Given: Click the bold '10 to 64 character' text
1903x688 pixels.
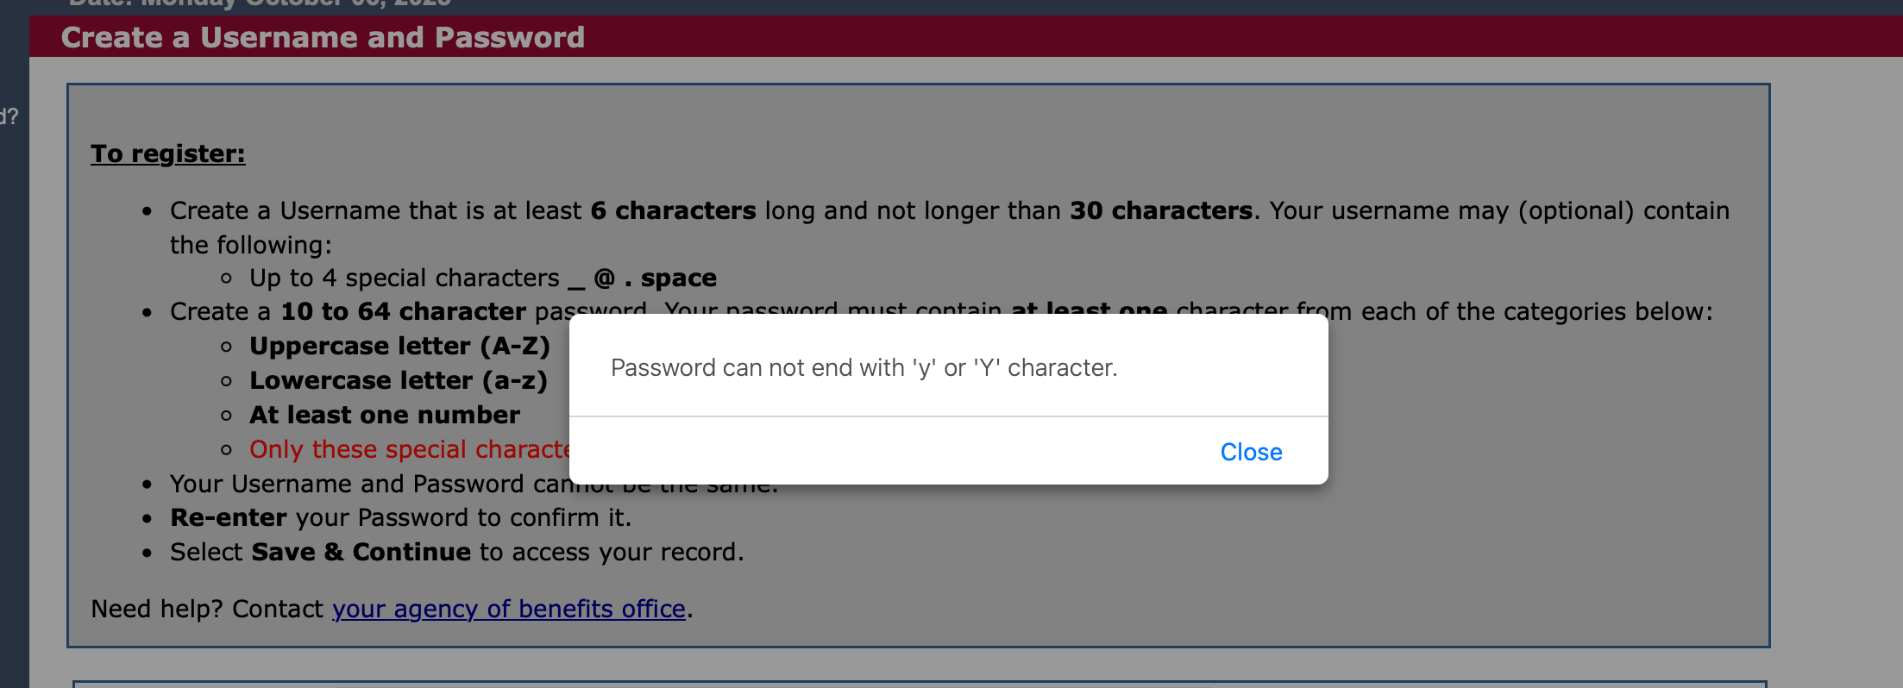Looking at the screenshot, I should click(x=403, y=311).
